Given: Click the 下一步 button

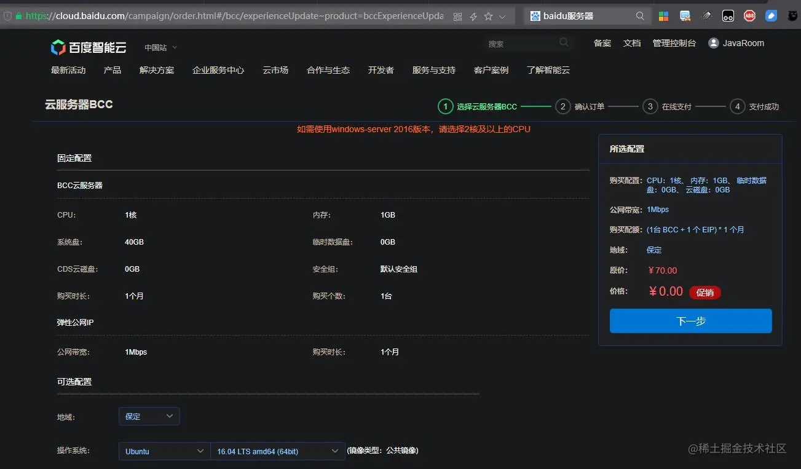Looking at the screenshot, I should coord(690,321).
